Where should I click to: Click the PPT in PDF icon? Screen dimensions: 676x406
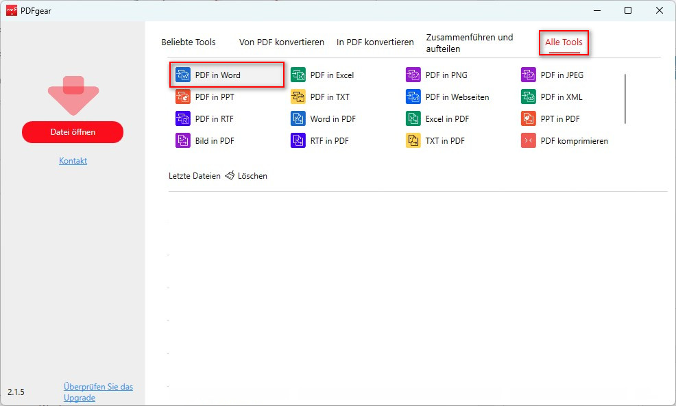tap(528, 119)
